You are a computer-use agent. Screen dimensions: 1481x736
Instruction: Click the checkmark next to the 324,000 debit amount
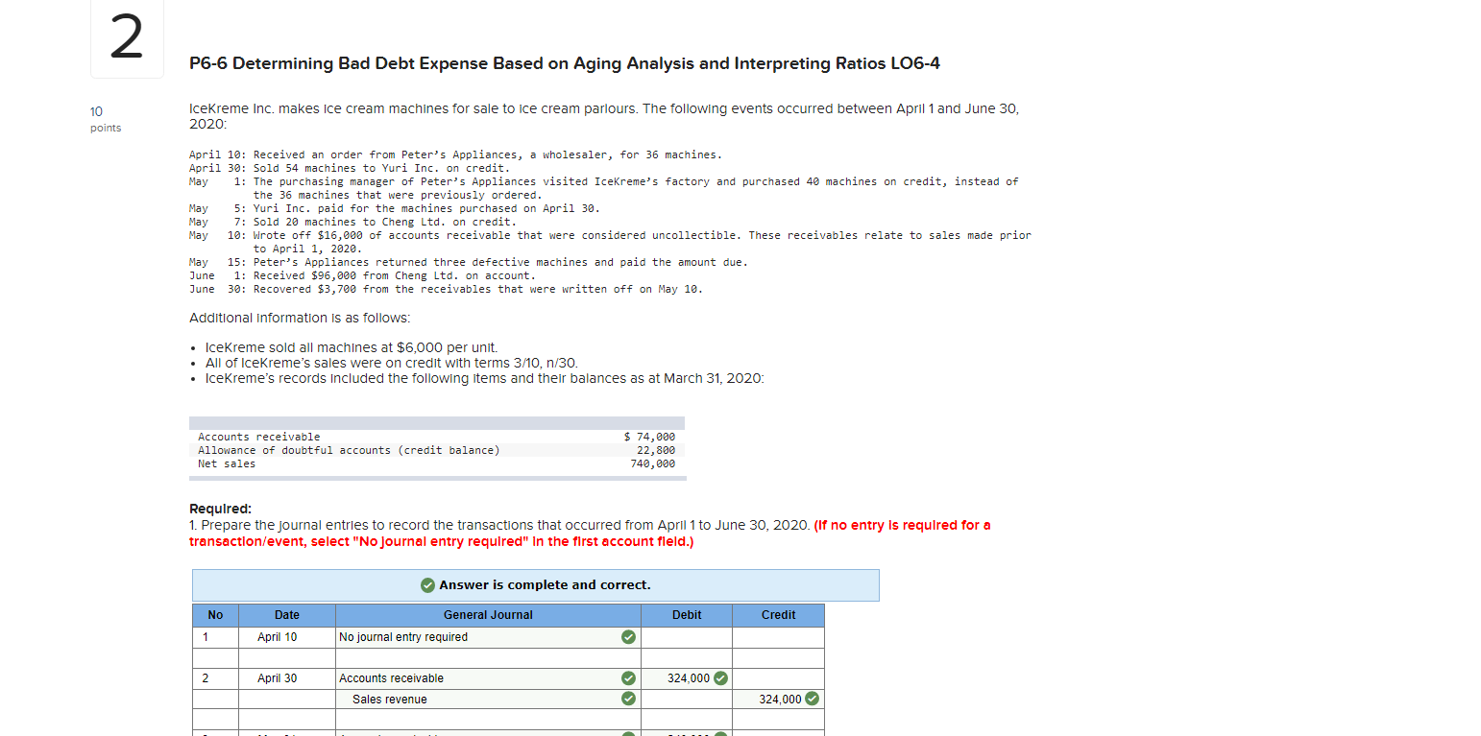point(720,677)
